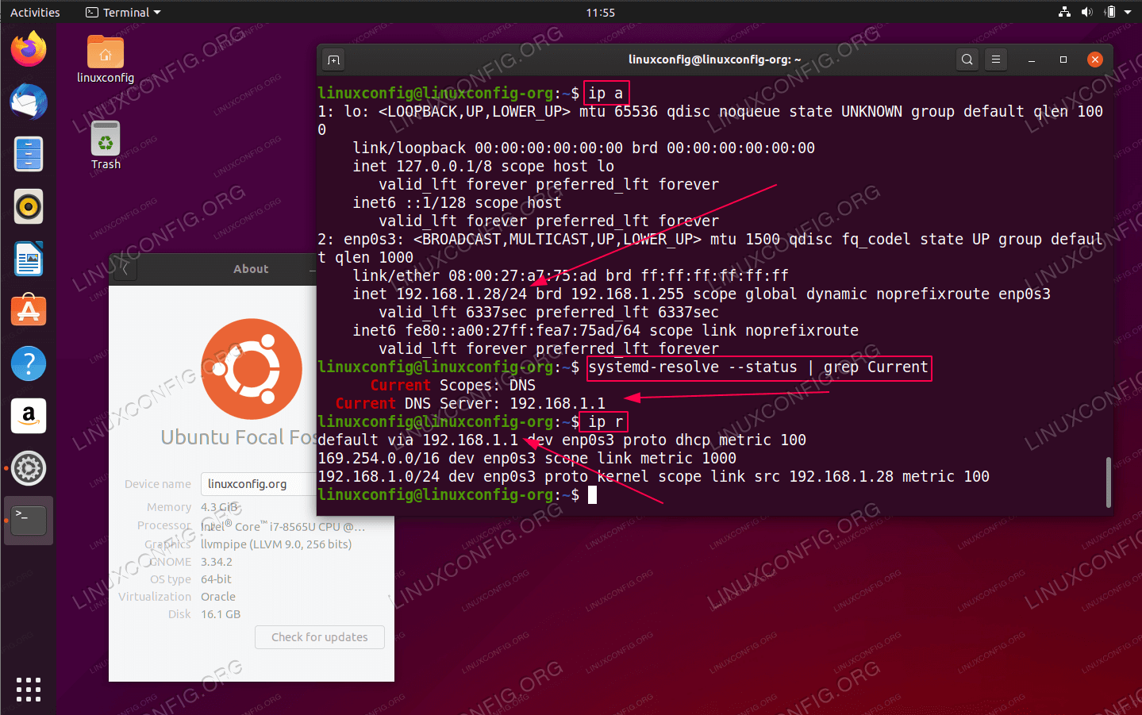Show Applications grid button
This screenshot has width=1142, height=715.
coord(29,689)
